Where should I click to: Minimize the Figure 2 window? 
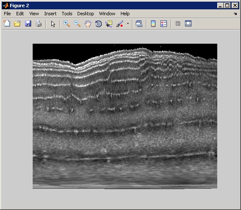pyautogui.click(x=220, y=6)
